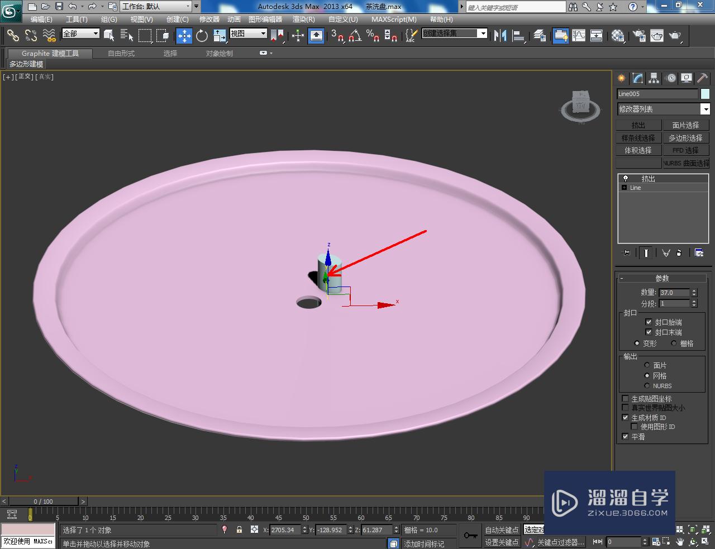Open the 编辑(E) menu

coord(41,19)
